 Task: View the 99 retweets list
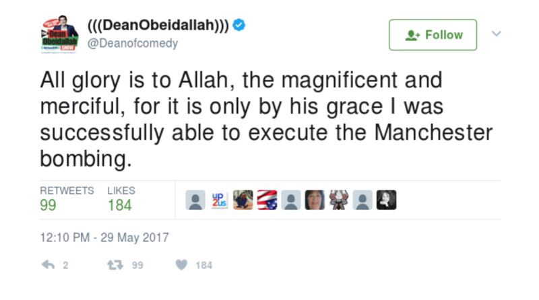coord(49,204)
